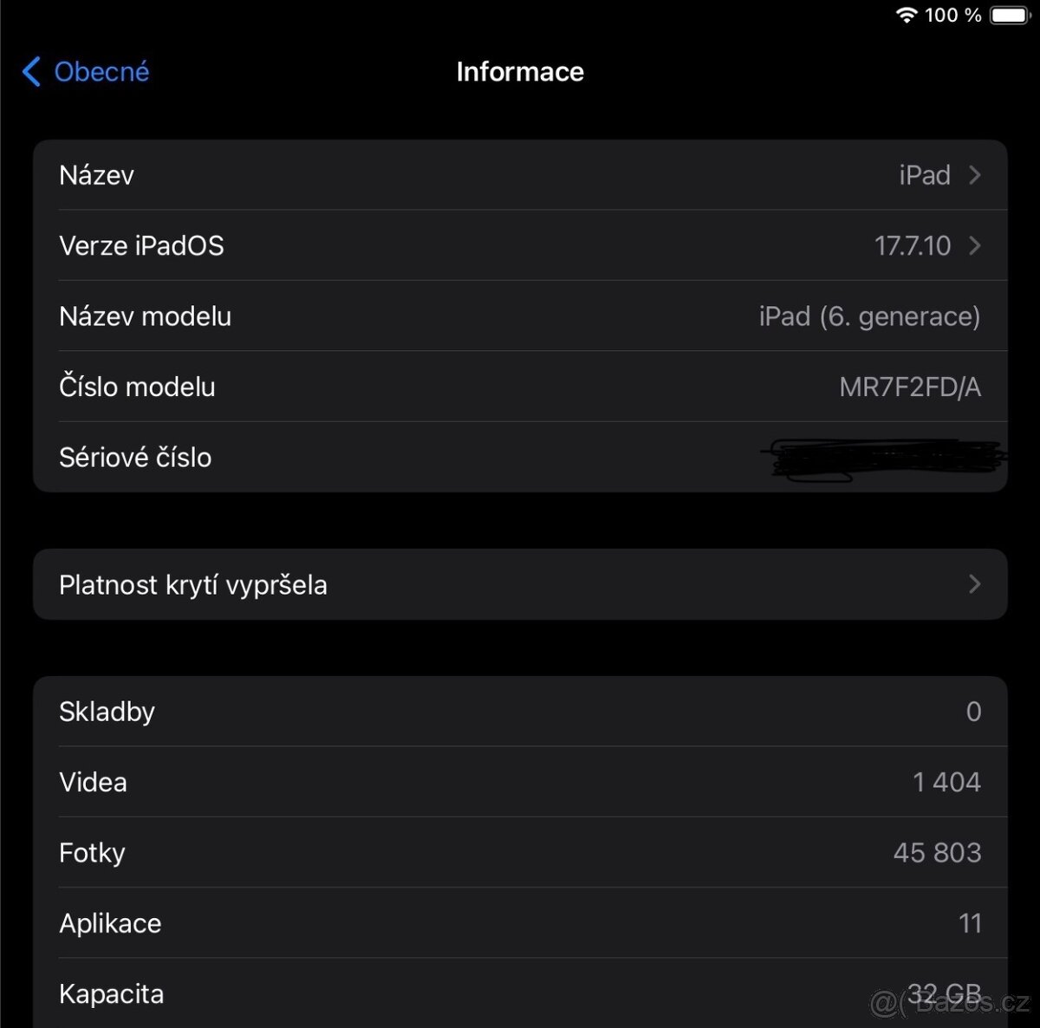1040x1028 pixels.
Task: Tap the Obecné navigation label
Action: point(101,71)
